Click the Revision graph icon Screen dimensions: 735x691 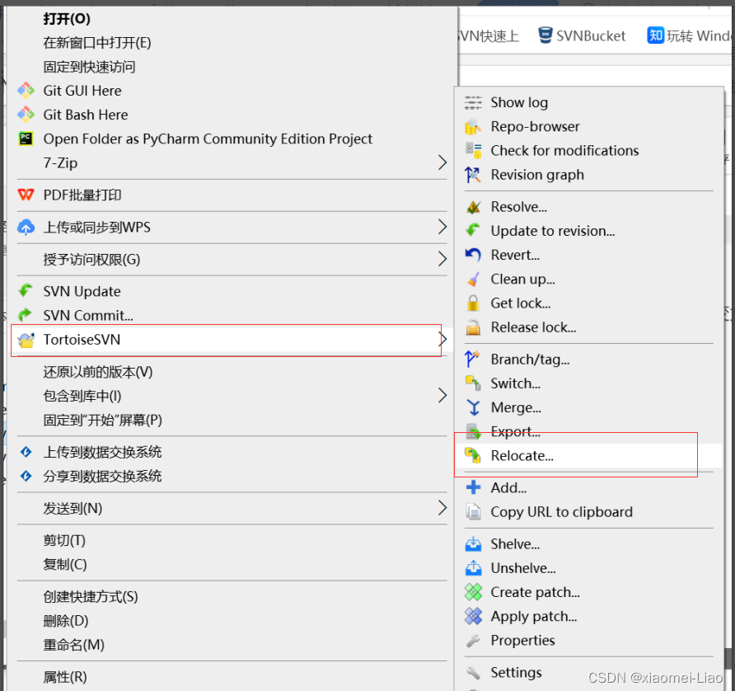[x=473, y=175]
